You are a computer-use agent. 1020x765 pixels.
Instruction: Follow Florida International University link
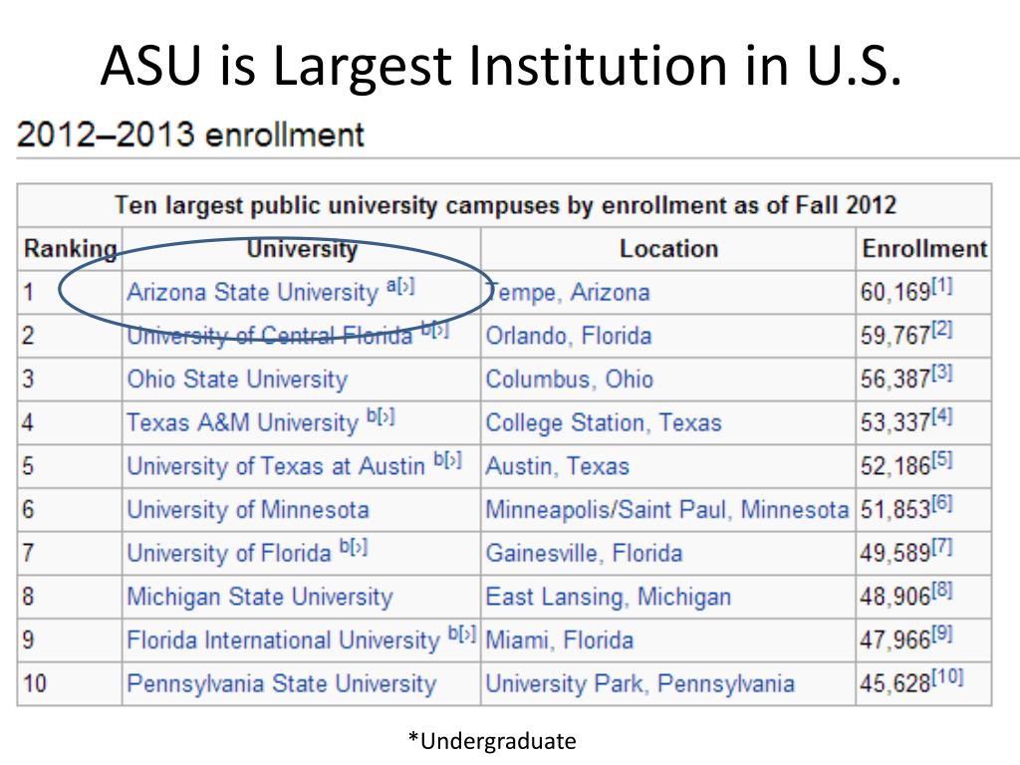pos(284,640)
